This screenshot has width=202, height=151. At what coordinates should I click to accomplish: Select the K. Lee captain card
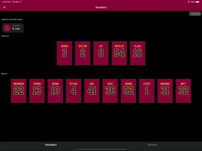pyautogui.click(x=13, y=28)
